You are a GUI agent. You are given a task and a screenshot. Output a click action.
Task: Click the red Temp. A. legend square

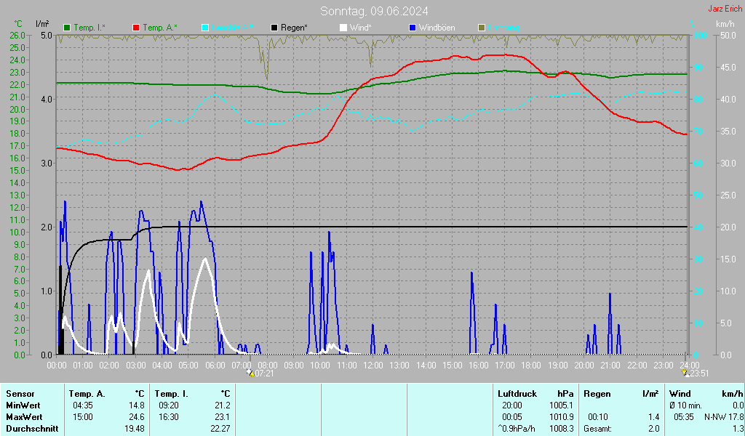click(136, 28)
